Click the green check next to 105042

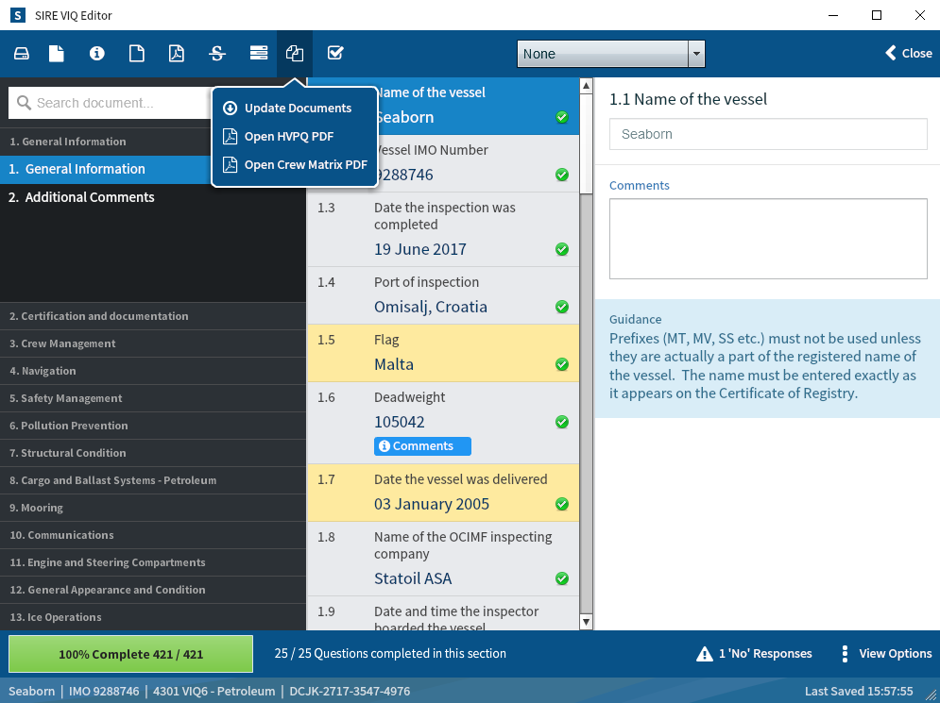tap(562, 422)
